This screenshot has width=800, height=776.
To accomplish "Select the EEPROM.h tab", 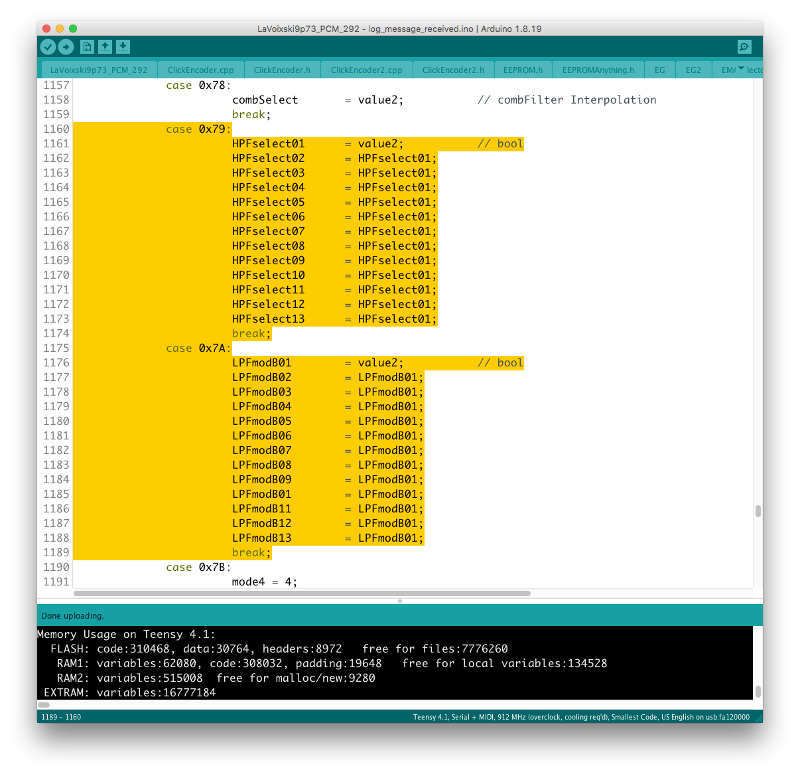I will 523,70.
